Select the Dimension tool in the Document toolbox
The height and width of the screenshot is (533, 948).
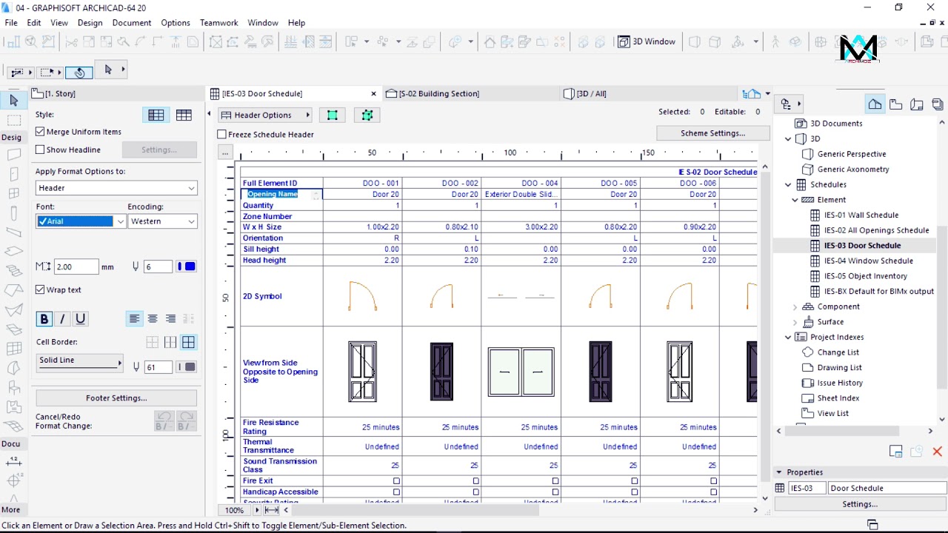[13, 462]
